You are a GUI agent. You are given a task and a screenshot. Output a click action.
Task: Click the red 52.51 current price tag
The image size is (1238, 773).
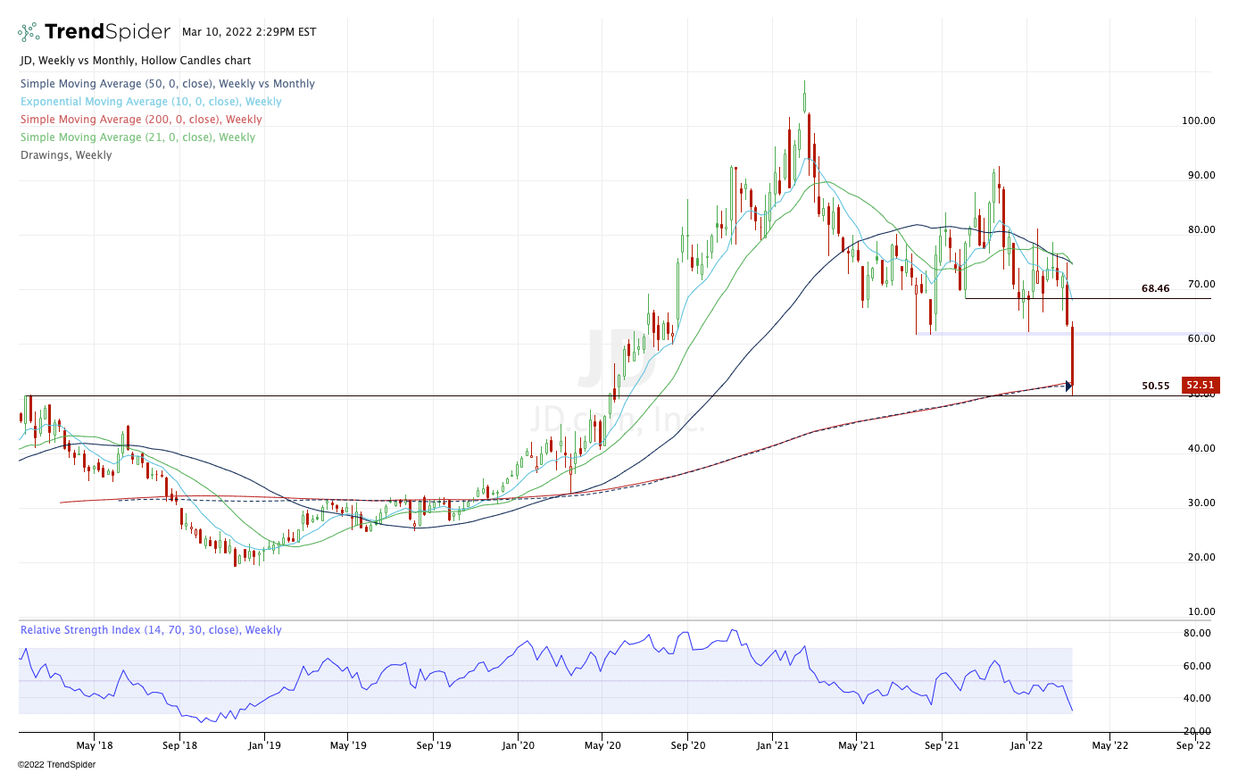pyautogui.click(x=1200, y=386)
